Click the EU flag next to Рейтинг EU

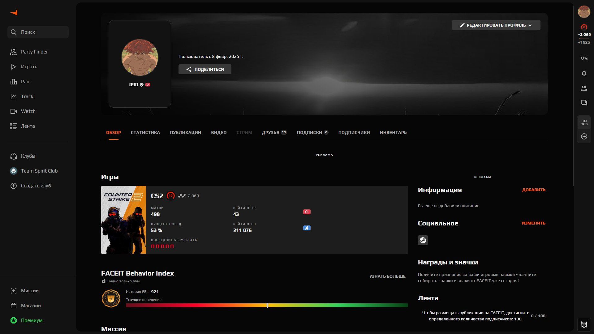307,228
